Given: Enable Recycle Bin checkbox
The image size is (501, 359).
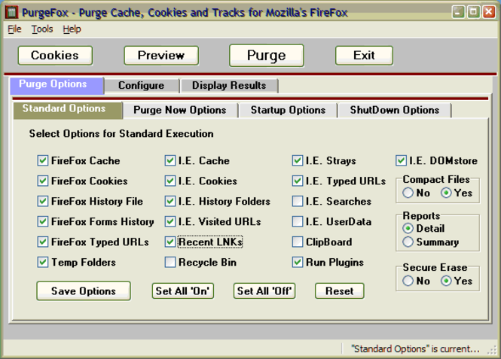Looking at the screenshot, I should point(170,263).
